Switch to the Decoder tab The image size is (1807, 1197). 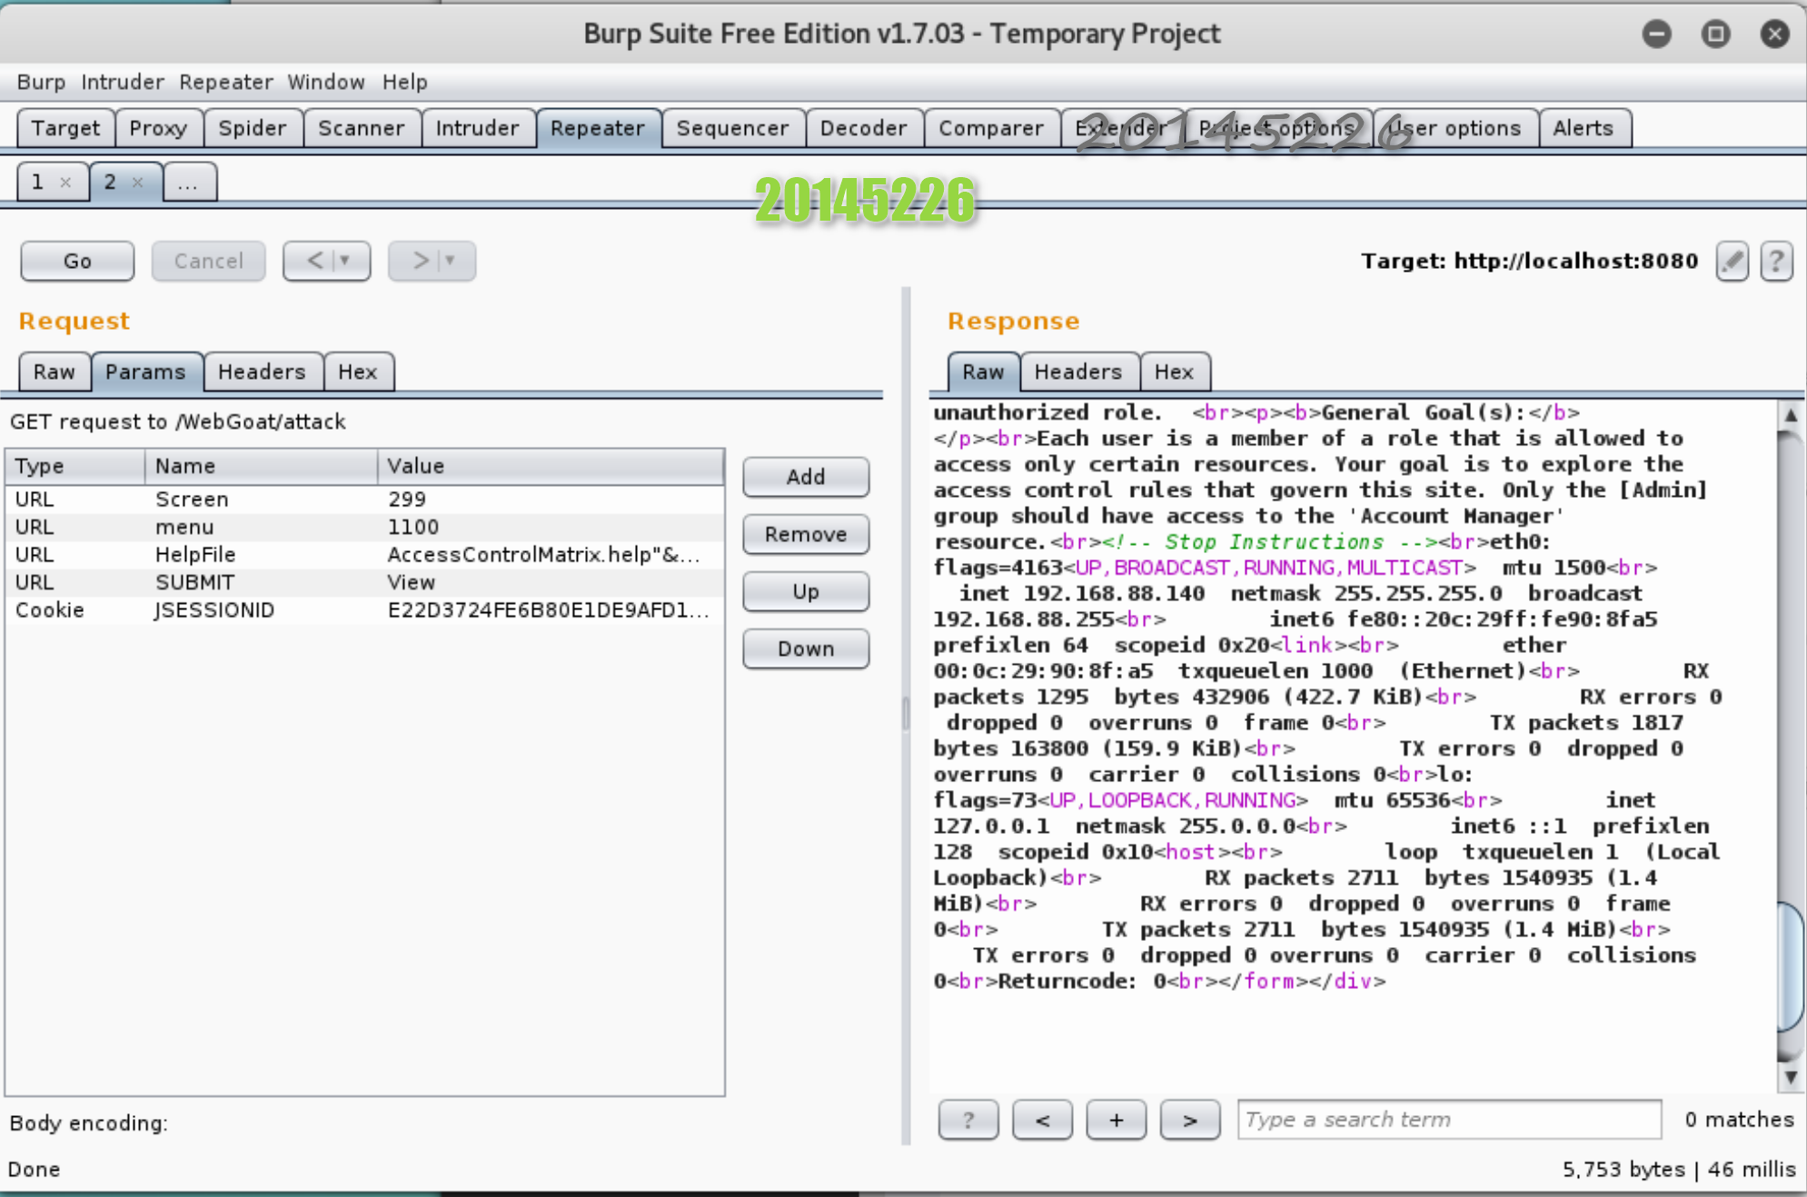(x=863, y=128)
